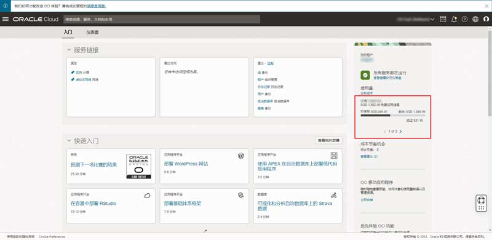Click the 定制 link in suggestions card
This screenshot has height=240, width=492.
coord(270,63)
